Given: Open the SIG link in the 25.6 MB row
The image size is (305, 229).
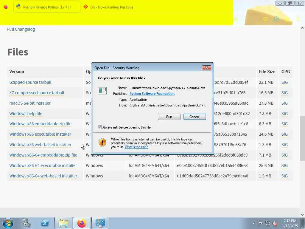Looking at the screenshot, I should tap(284, 165).
